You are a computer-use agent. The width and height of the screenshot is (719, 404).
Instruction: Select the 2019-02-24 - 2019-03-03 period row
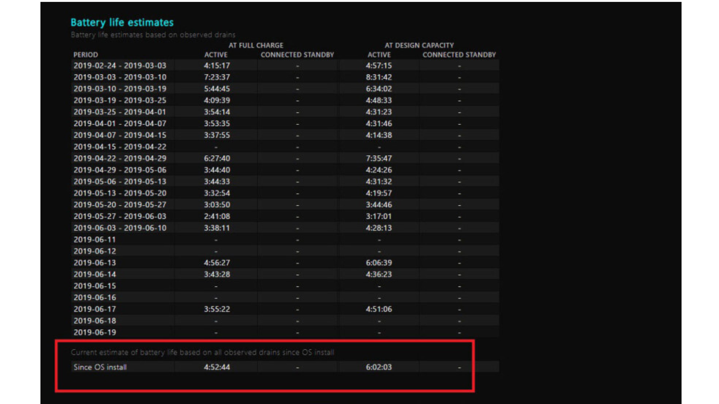[120, 65]
